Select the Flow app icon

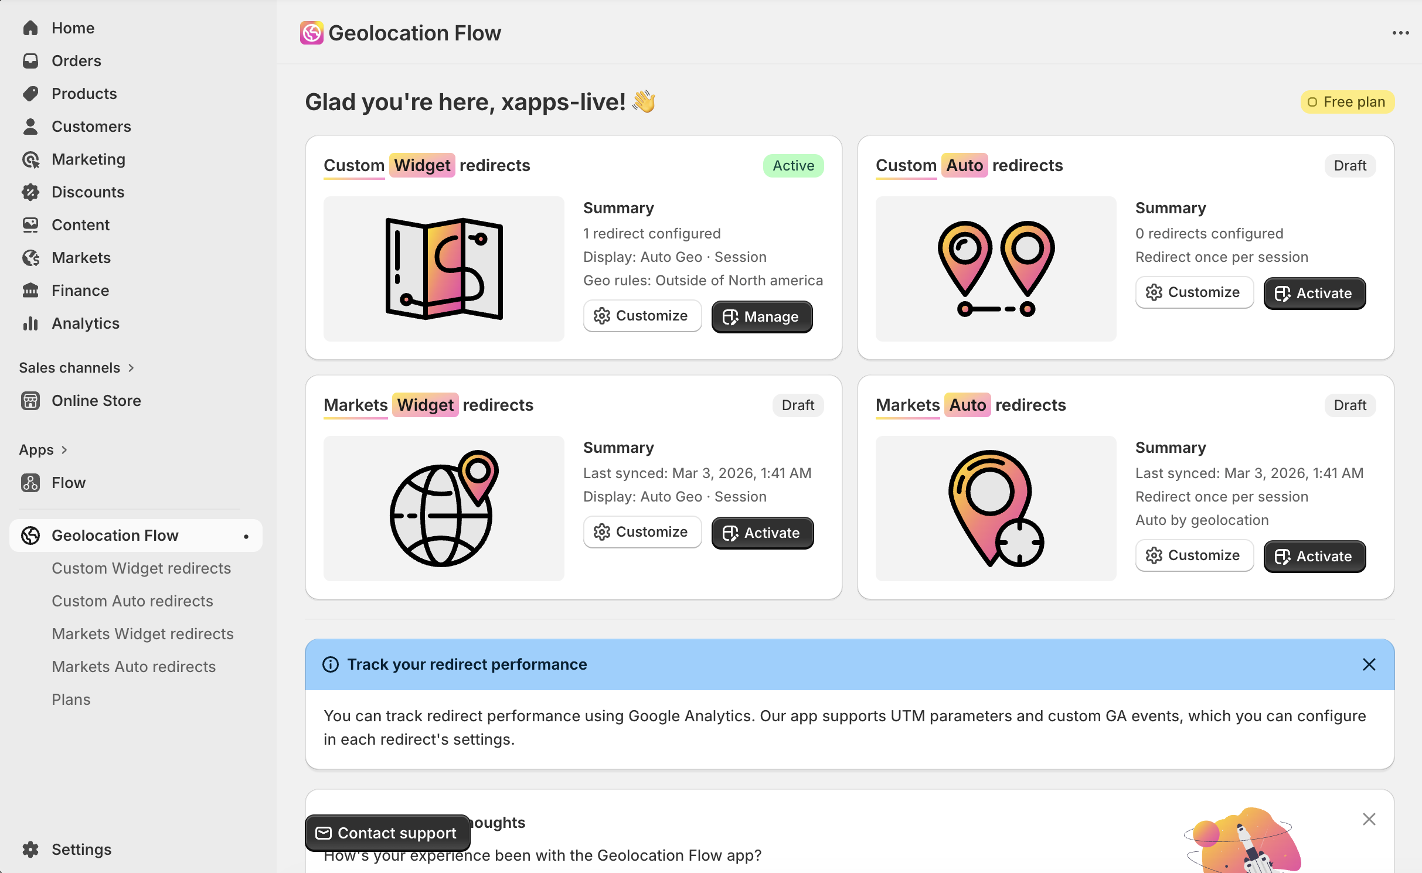pyautogui.click(x=30, y=482)
